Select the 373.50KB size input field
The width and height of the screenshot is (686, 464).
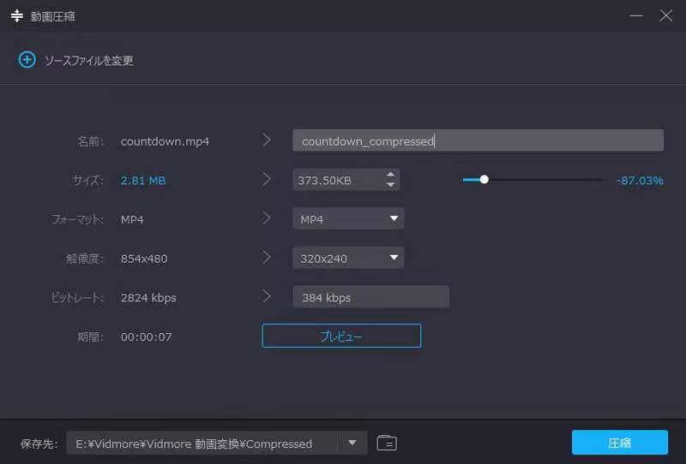pos(336,180)
